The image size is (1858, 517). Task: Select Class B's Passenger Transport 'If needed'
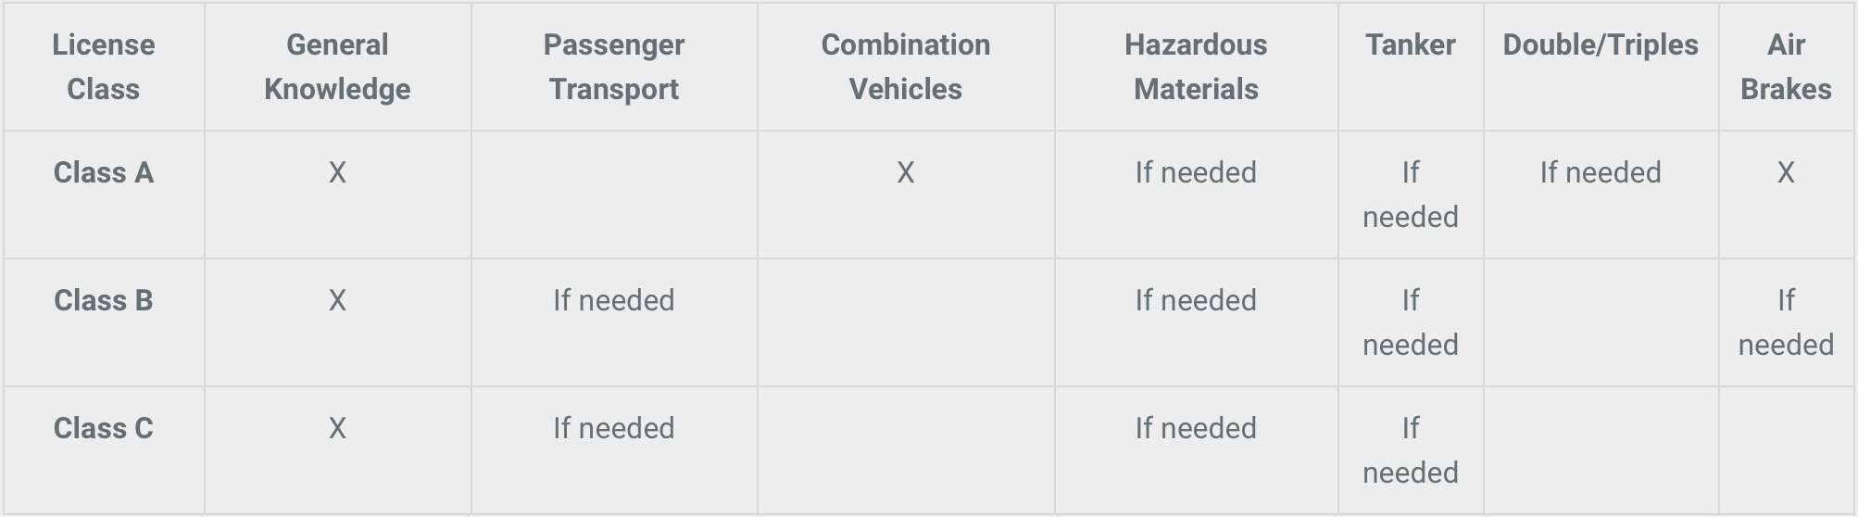[613, 300]
